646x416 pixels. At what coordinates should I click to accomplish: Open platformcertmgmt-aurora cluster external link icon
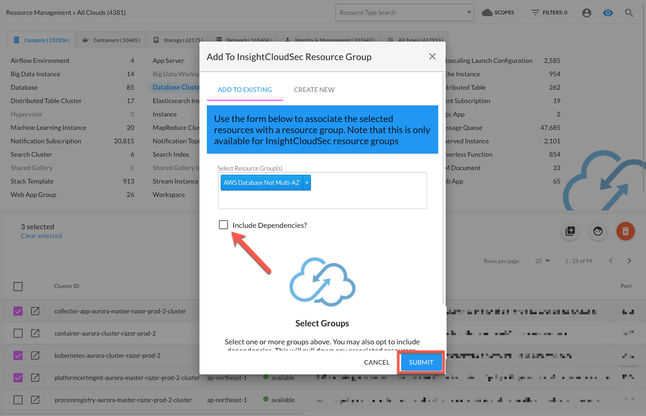(x=35, y=378)
